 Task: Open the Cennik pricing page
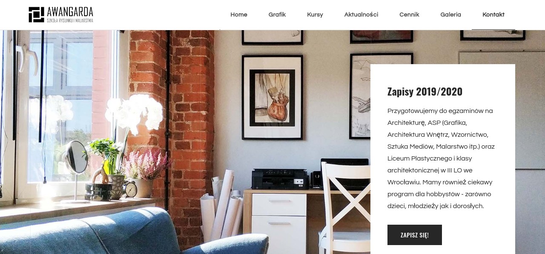[x=409, y=14]
